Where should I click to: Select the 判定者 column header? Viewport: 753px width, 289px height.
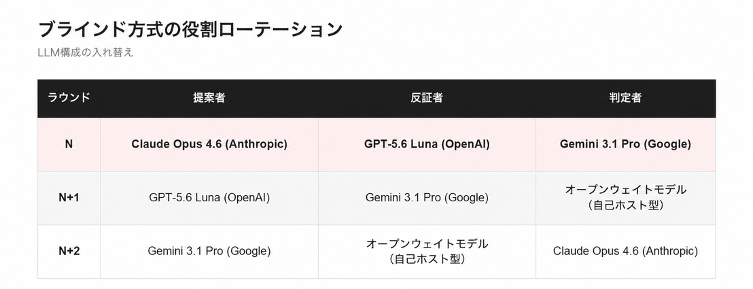[x=625, y=98]
